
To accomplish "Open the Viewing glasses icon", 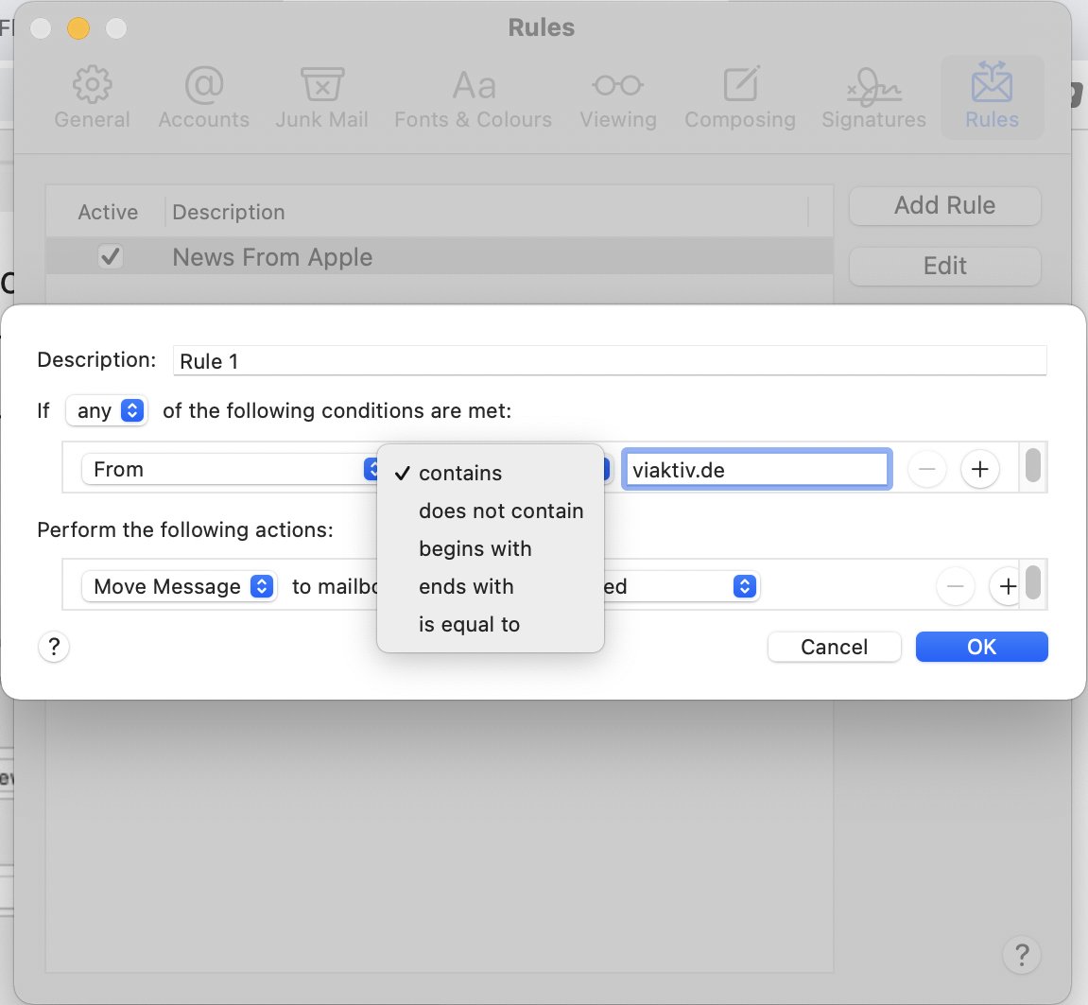I will [x=617, y=86].
